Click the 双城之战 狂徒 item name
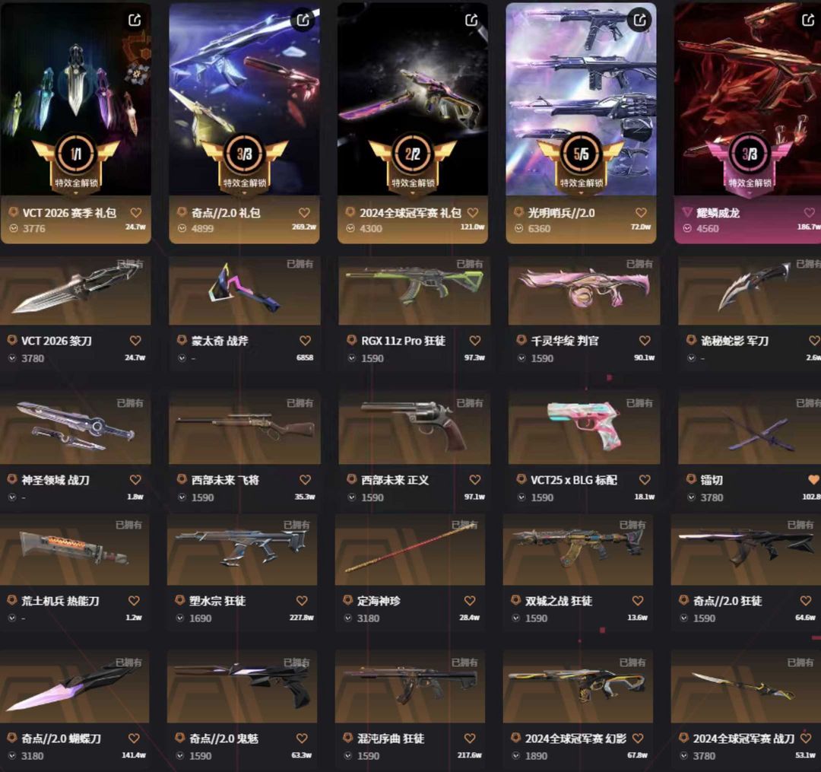Viewport: 821px width, 772px height. (559, 602)
